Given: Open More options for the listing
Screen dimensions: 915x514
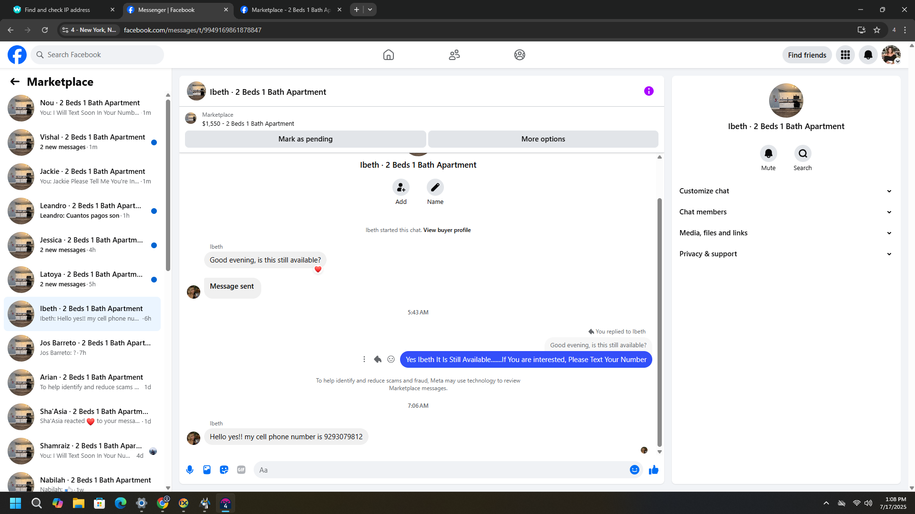Looking at the screenshot, I should pos(543,139).
